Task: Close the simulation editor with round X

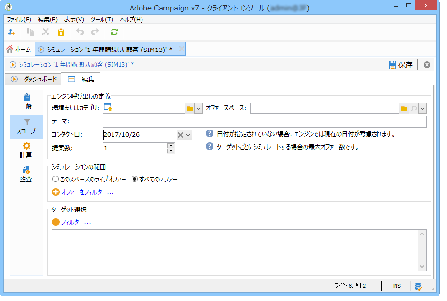Action: coord(427,65)
